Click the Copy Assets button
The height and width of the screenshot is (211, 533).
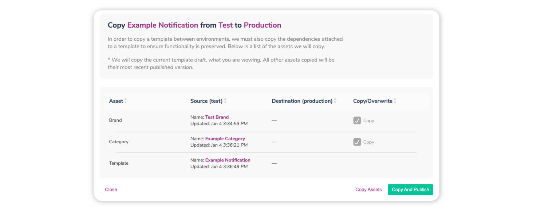[x=368, y=189]
